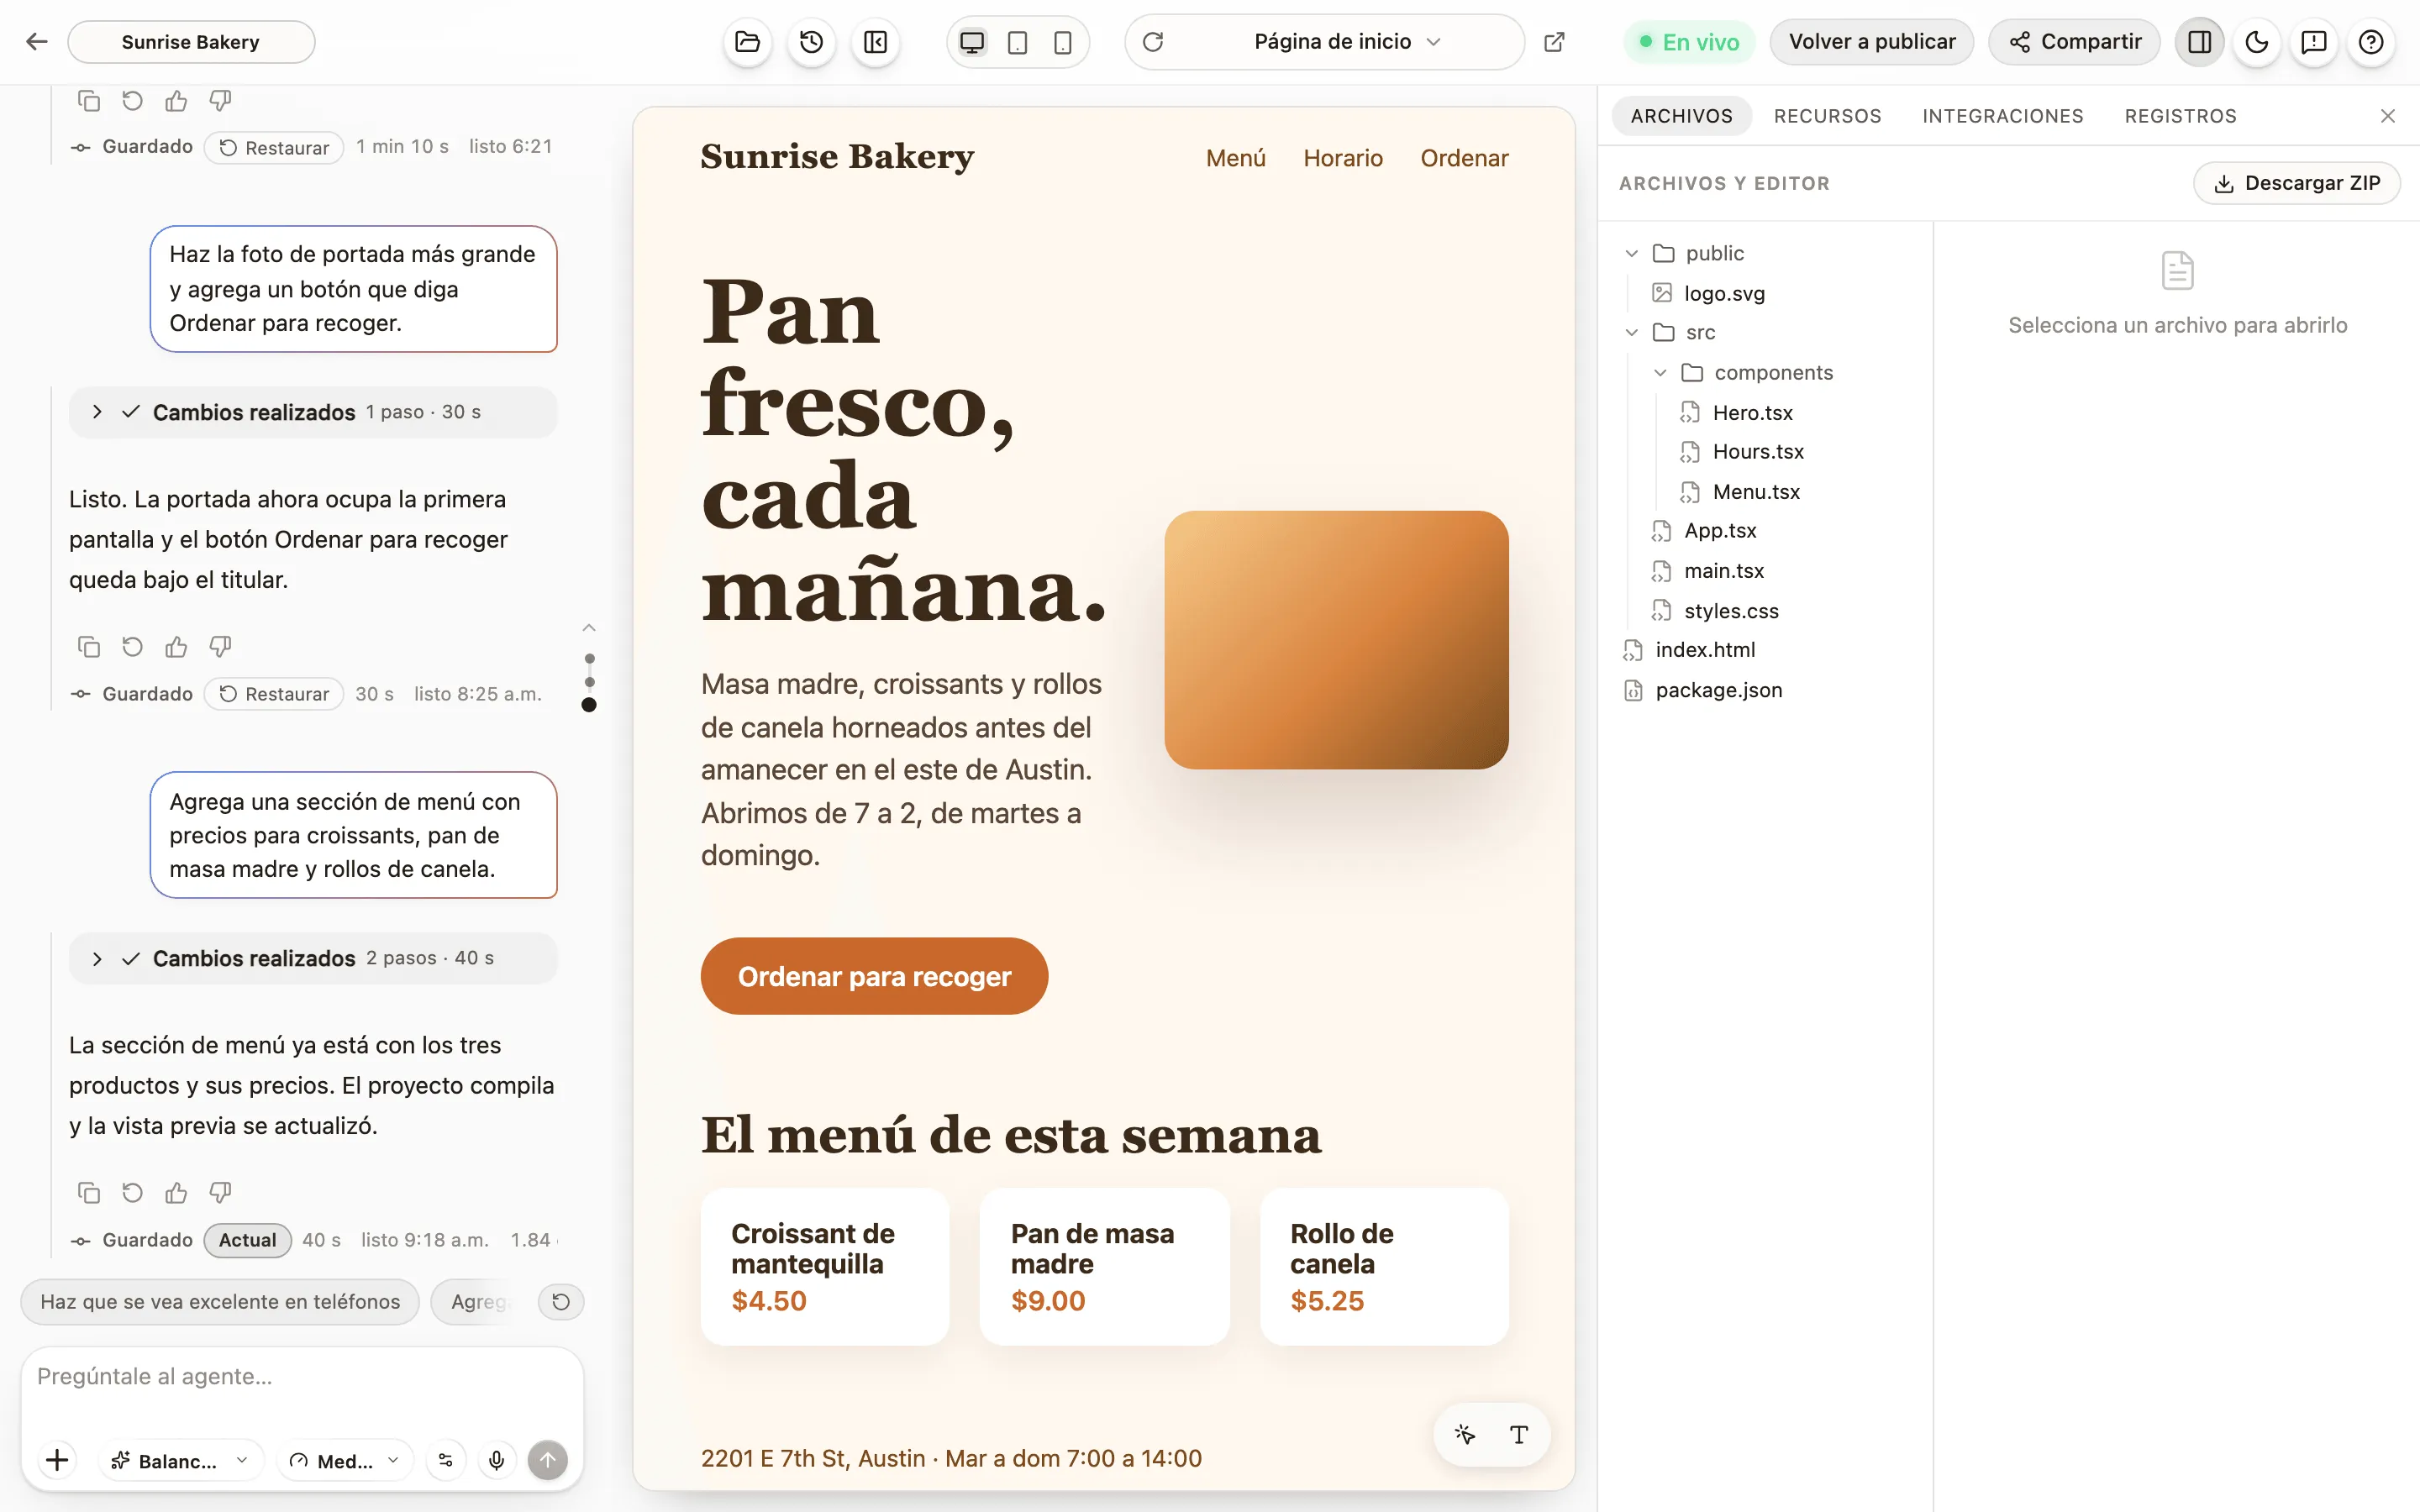Click the bottom dot of chat navigator
The image size is (2420, 1512).
[589, 705]
